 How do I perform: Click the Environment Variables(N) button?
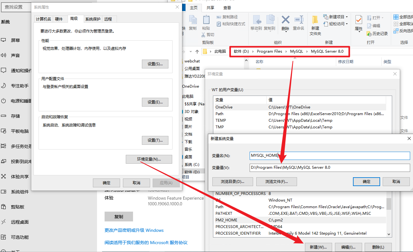pyautogui.click(x=149, y=159)
